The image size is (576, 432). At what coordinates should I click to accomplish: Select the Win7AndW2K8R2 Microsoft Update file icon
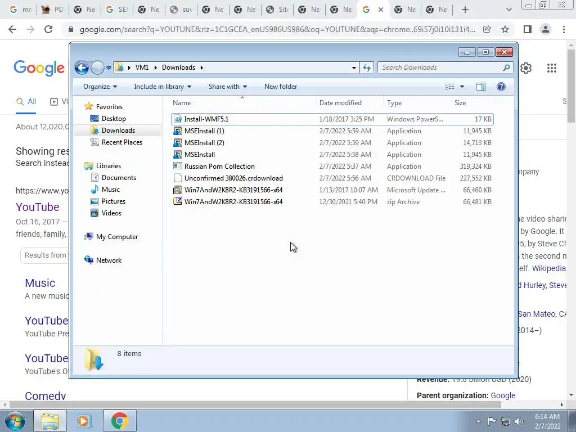[x=178, y=190]
